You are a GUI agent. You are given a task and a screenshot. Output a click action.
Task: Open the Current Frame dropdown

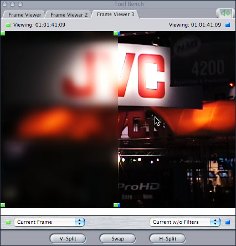[x=49, y=222]
